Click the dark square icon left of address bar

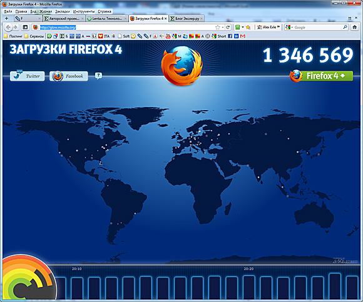point(25,28)
